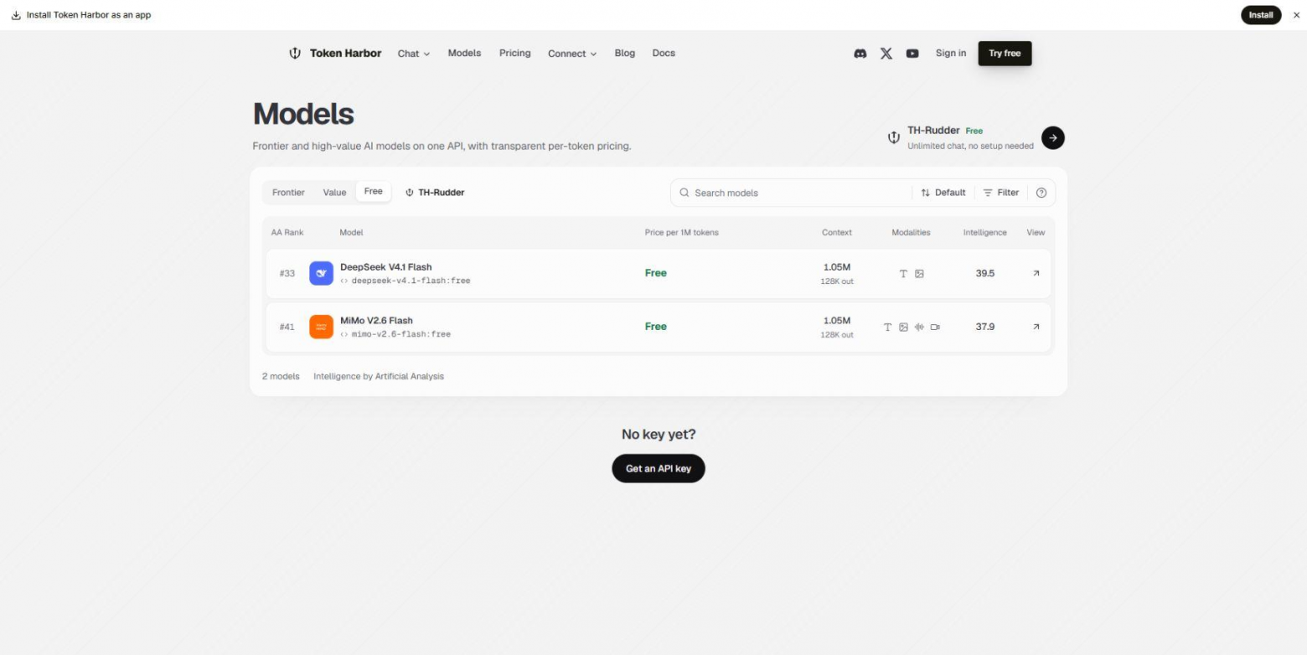Expand the Connect menu
The image size is (1307, 655).
click(x=572, y=54)
